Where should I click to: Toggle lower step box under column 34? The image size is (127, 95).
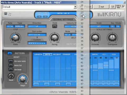(95, 84)
